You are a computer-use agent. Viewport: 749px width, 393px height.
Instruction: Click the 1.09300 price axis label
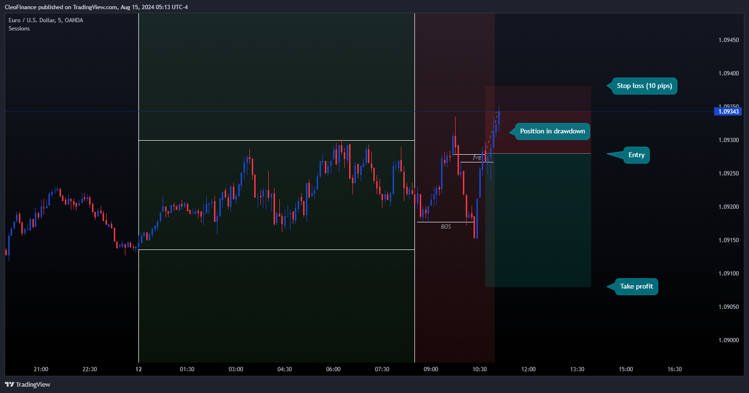tap(729, 140)
